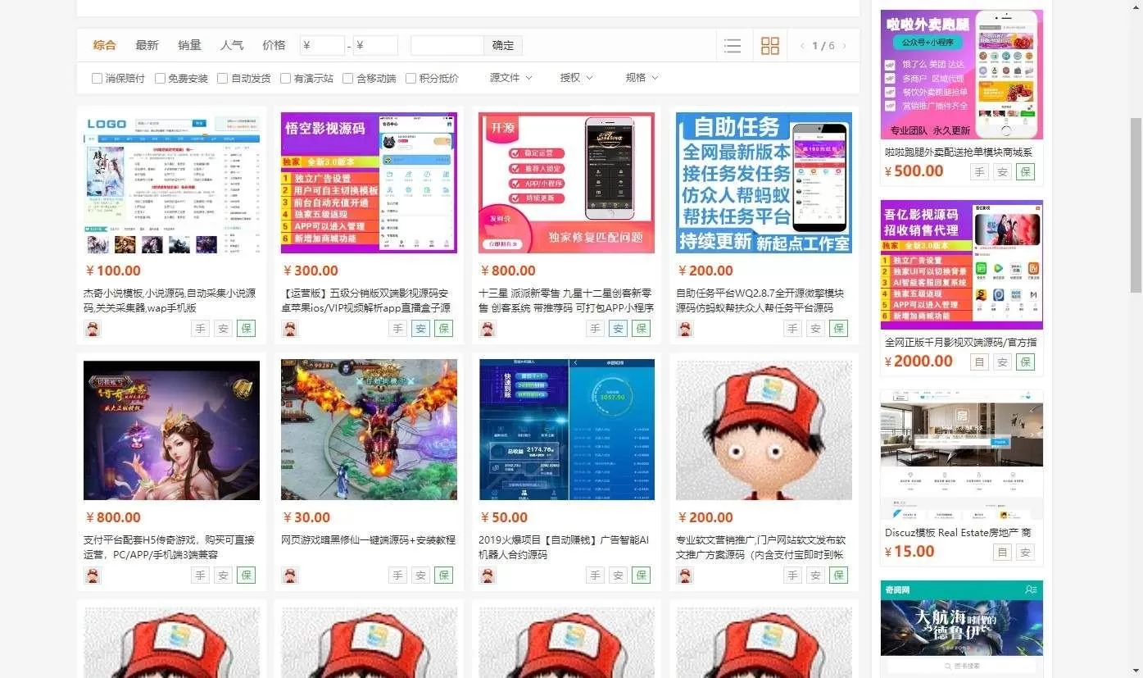Click the ¥800.00 price of H5传奇游戏 item

click(113, 517)
